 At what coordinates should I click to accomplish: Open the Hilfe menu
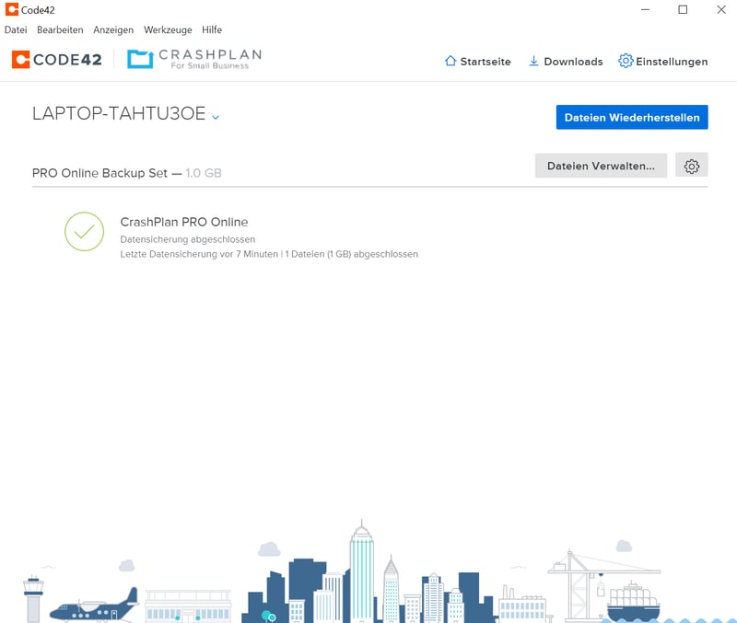tap(212, 29)
